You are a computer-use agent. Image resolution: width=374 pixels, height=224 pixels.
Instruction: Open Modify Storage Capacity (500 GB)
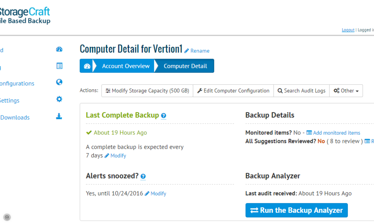click(x=147, y=91)
